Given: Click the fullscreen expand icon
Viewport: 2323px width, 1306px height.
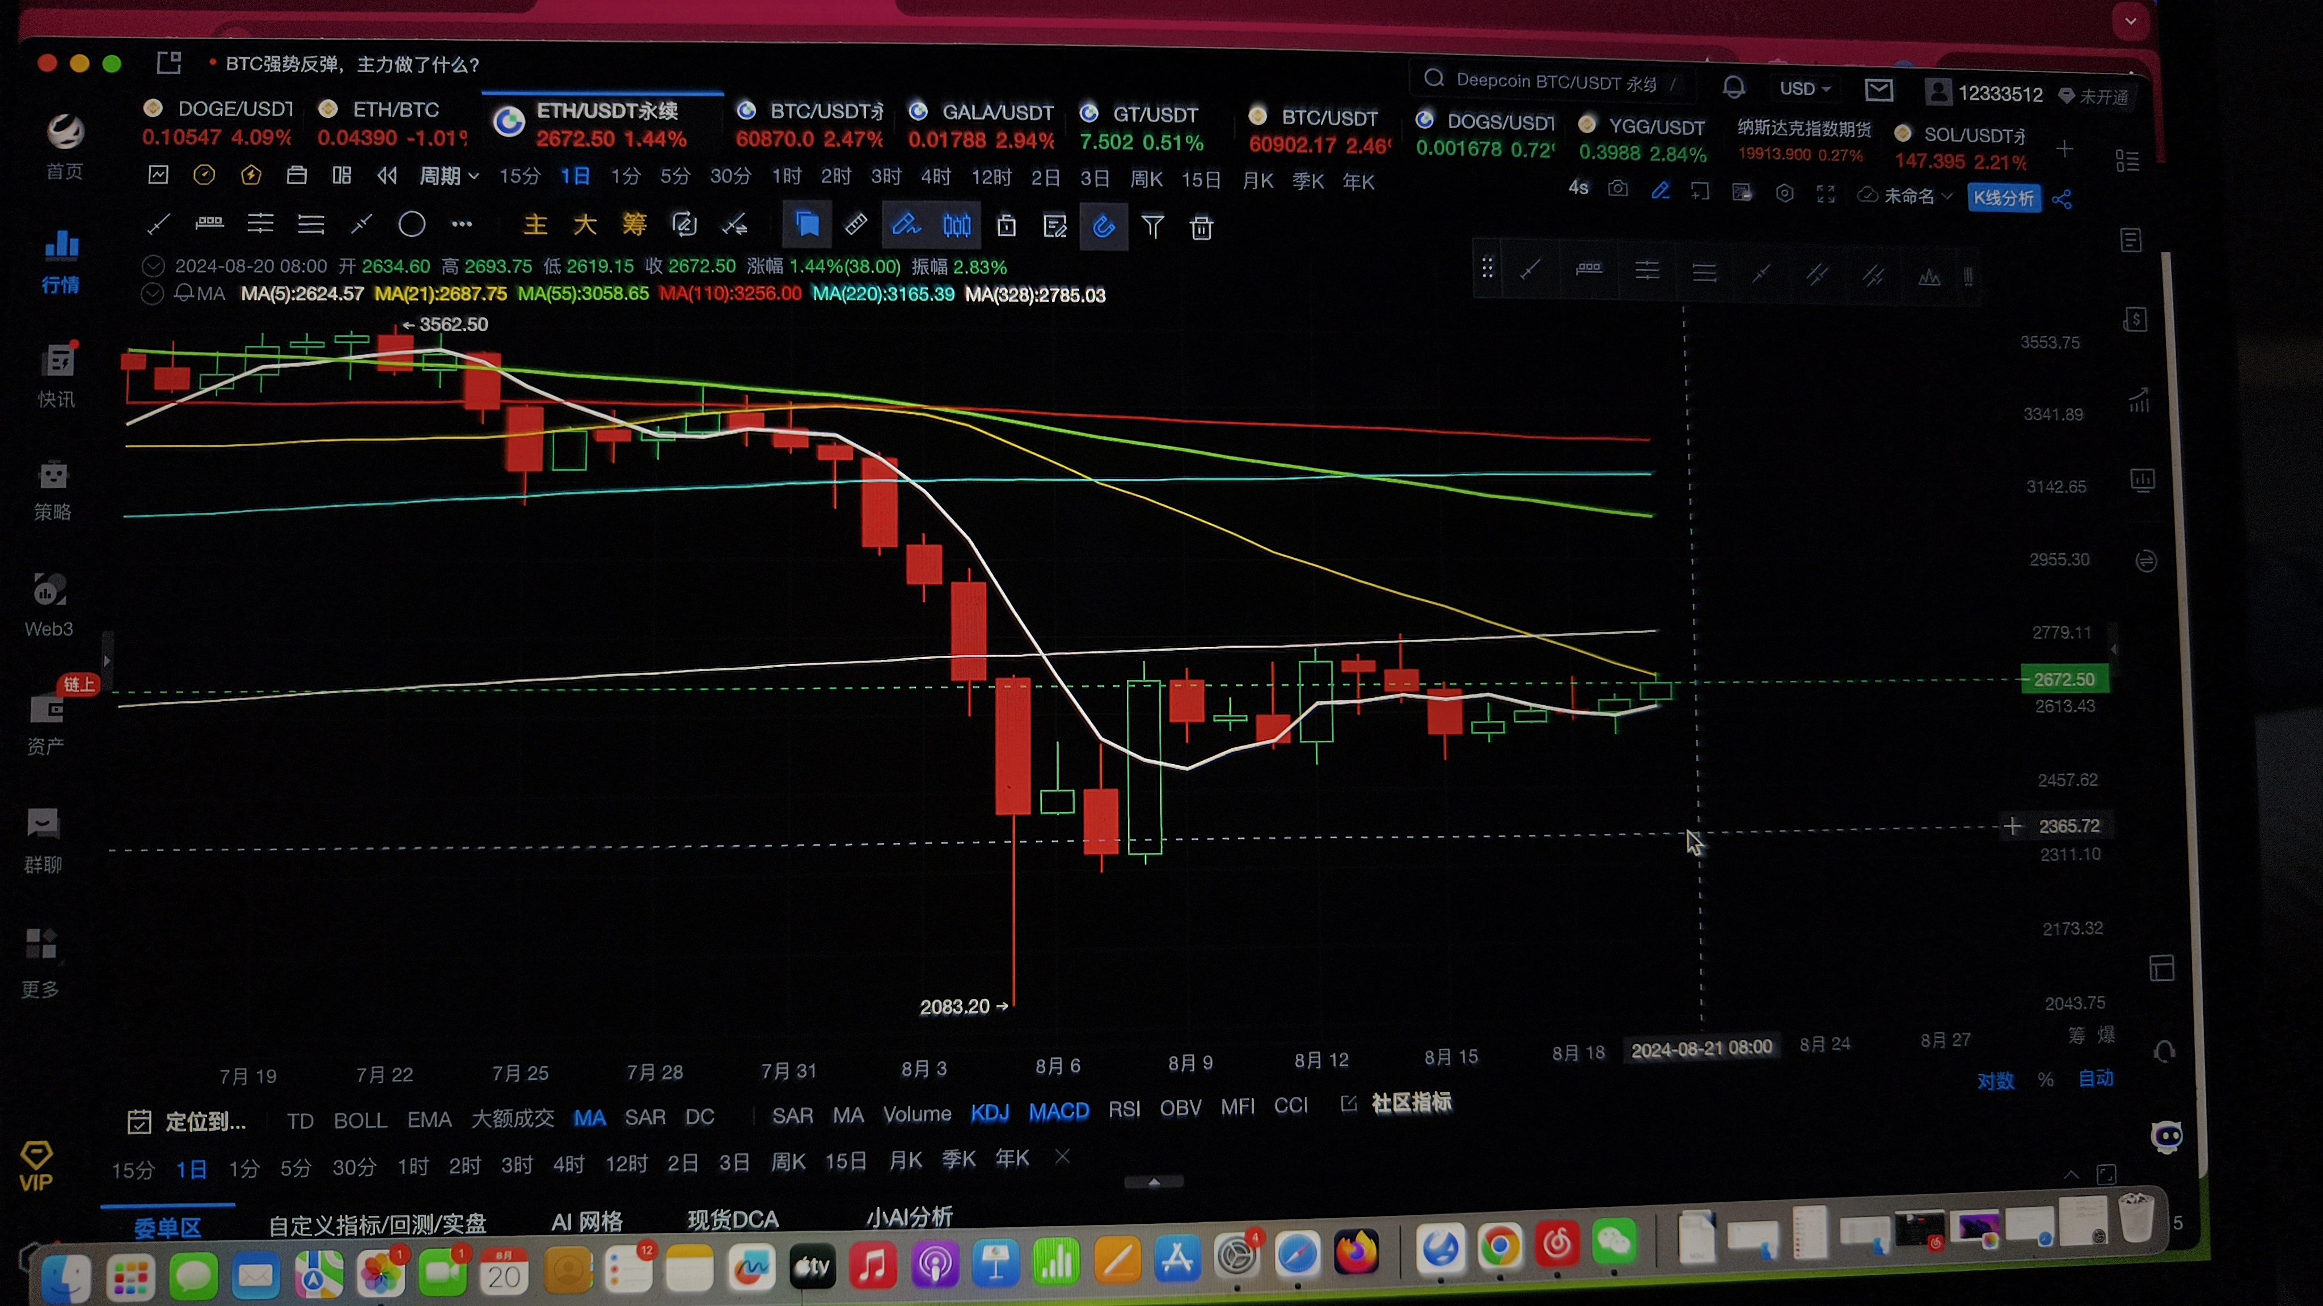Looking at the screenshot, I should (1826, 194).
